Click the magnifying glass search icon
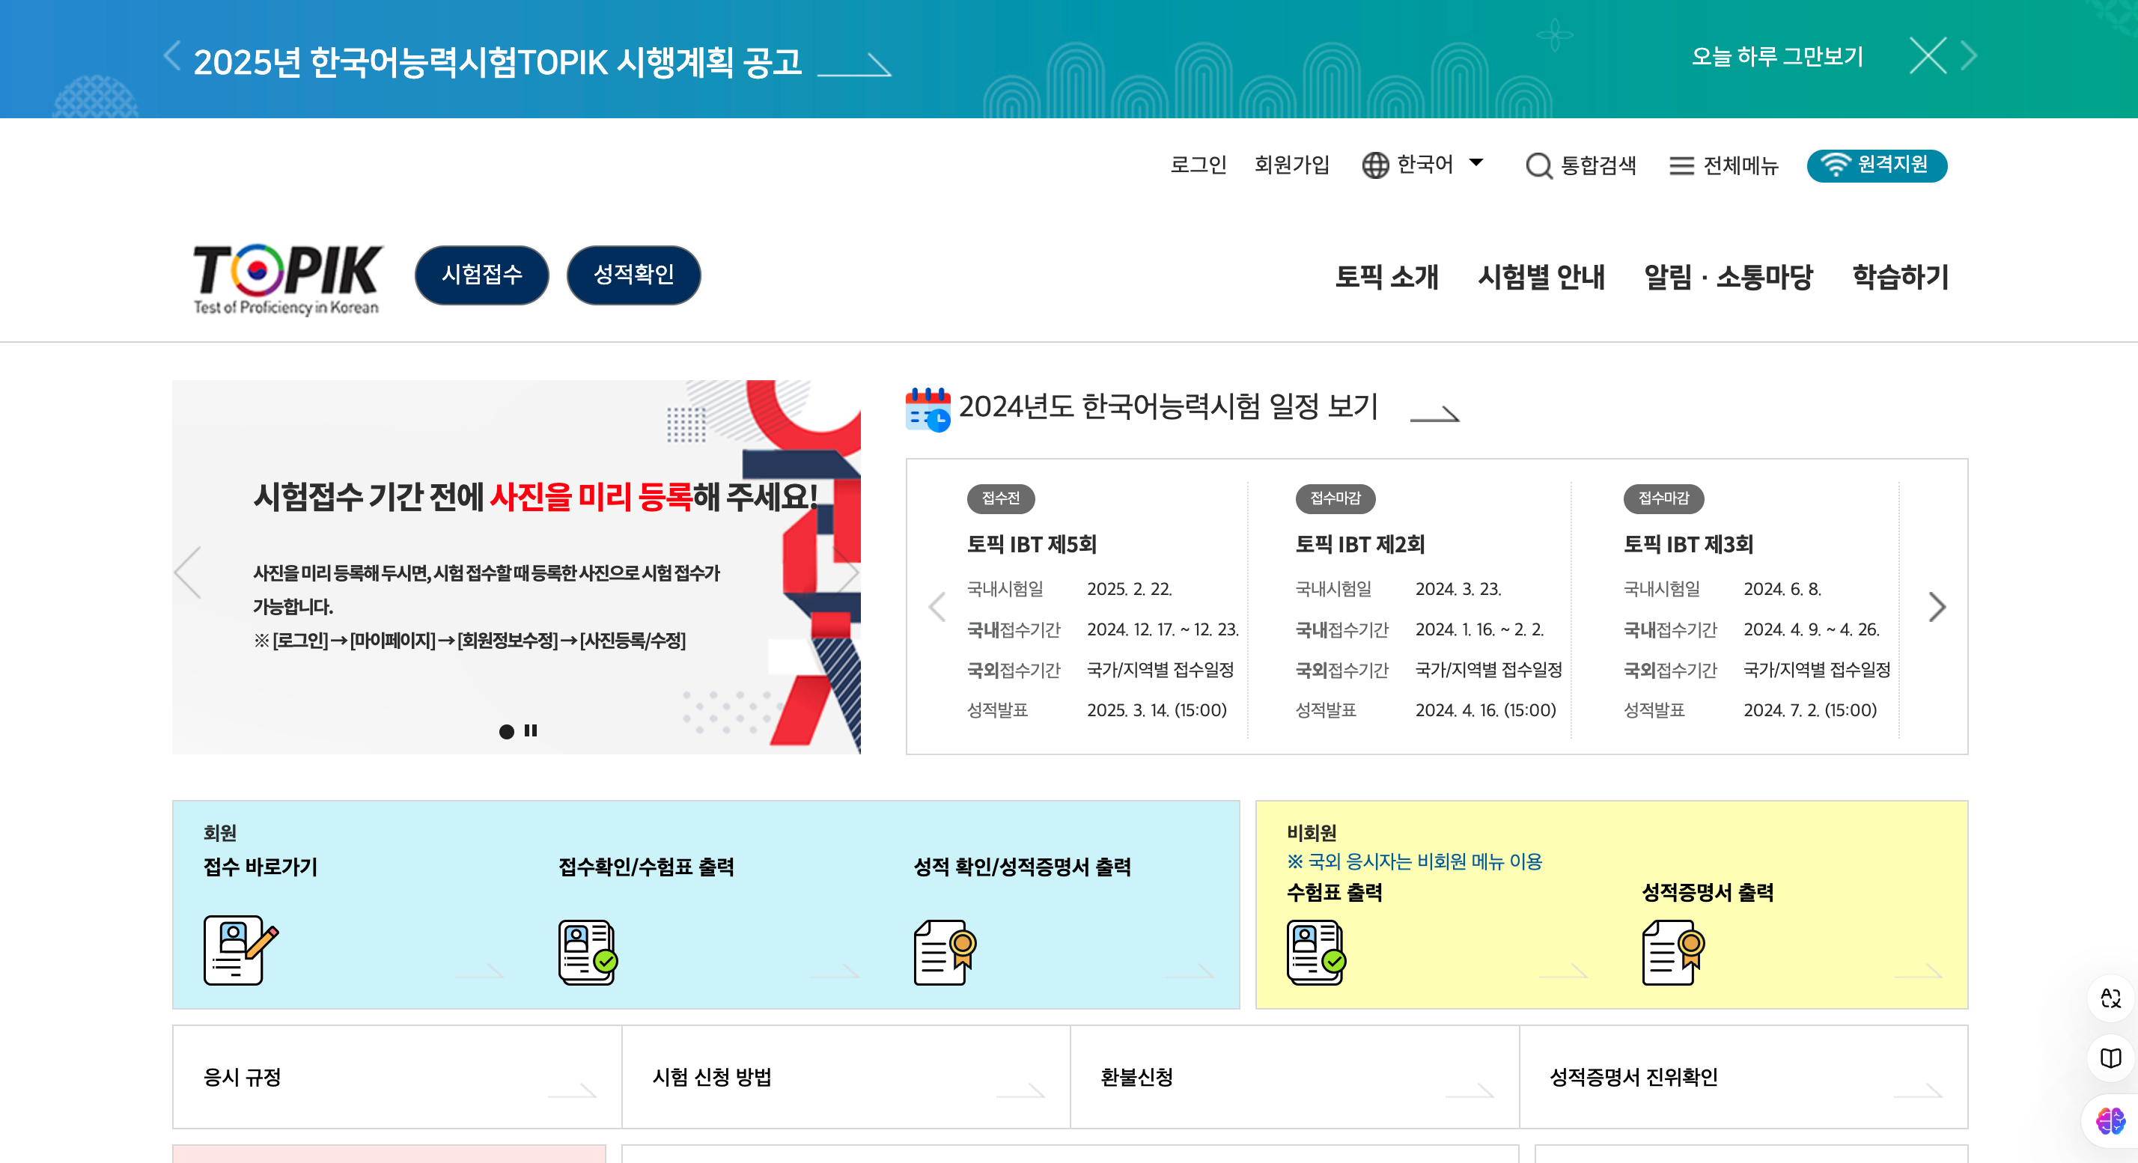This screenshot has height=1163, width=2138. (1539, 166)
